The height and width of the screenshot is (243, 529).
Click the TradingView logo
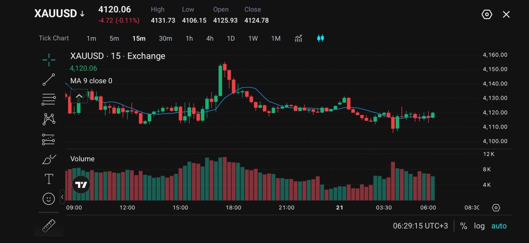coord(81,185)
